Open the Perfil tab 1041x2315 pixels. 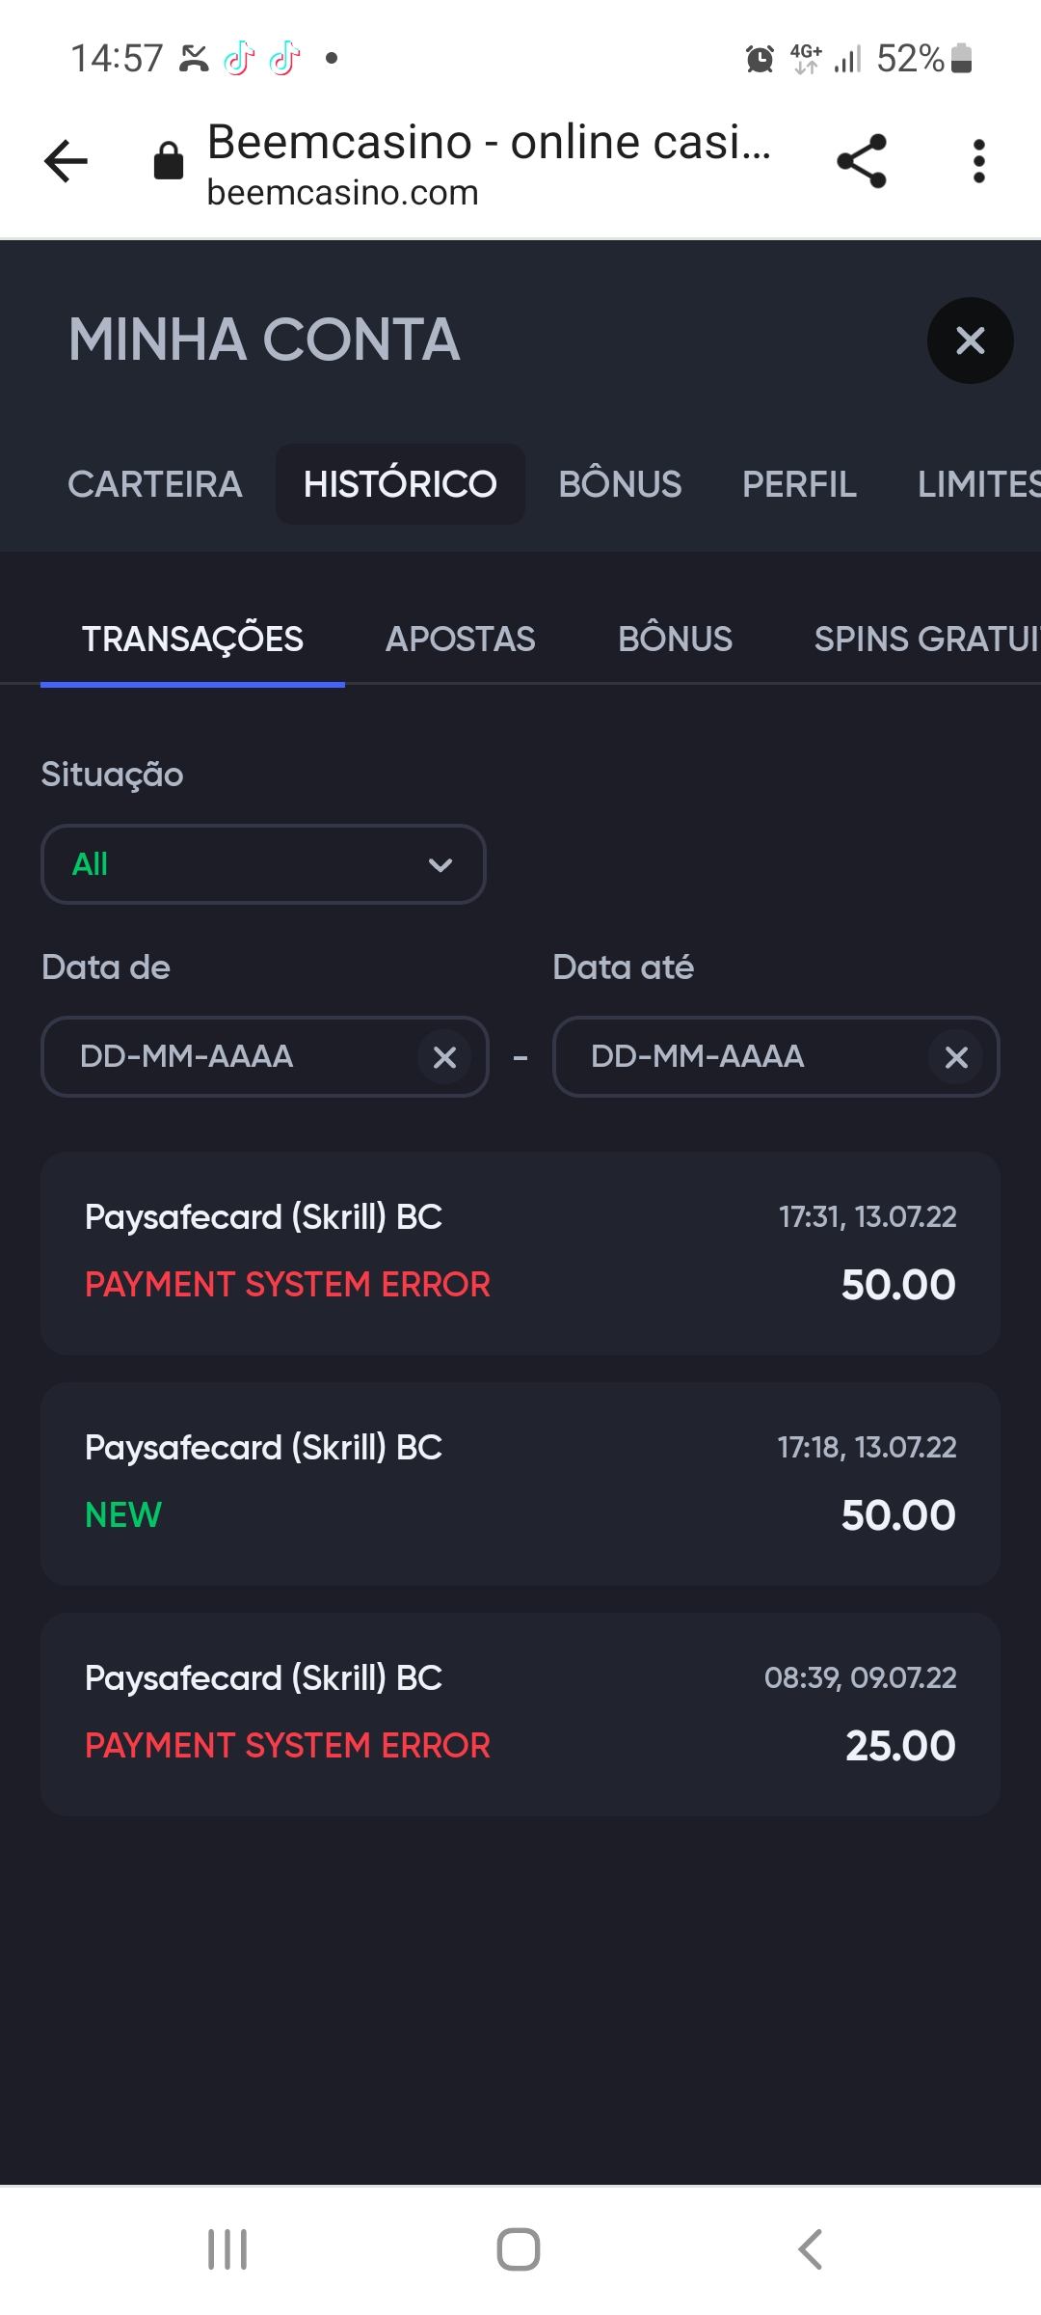click(x=799, y=484)
